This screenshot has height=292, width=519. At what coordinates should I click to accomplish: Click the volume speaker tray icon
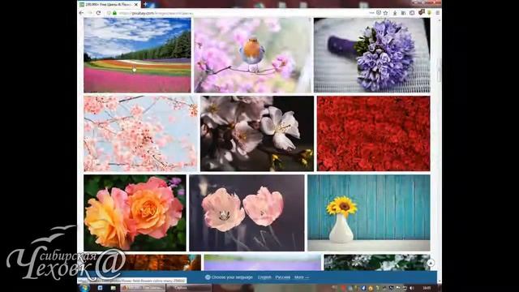click(x=412, y=288)
